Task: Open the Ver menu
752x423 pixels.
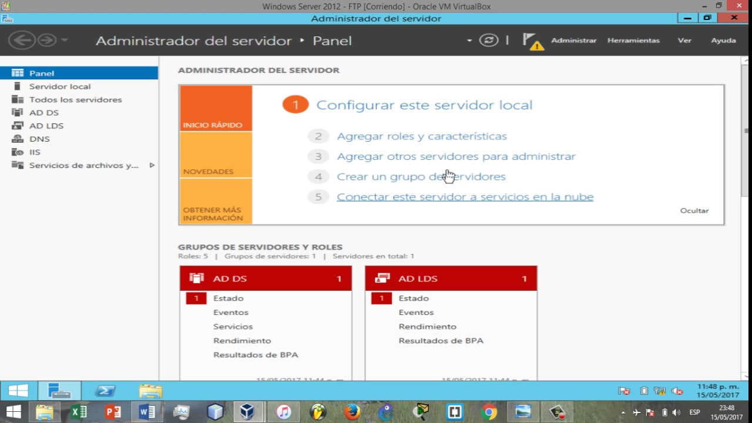Action: point(684,41)
